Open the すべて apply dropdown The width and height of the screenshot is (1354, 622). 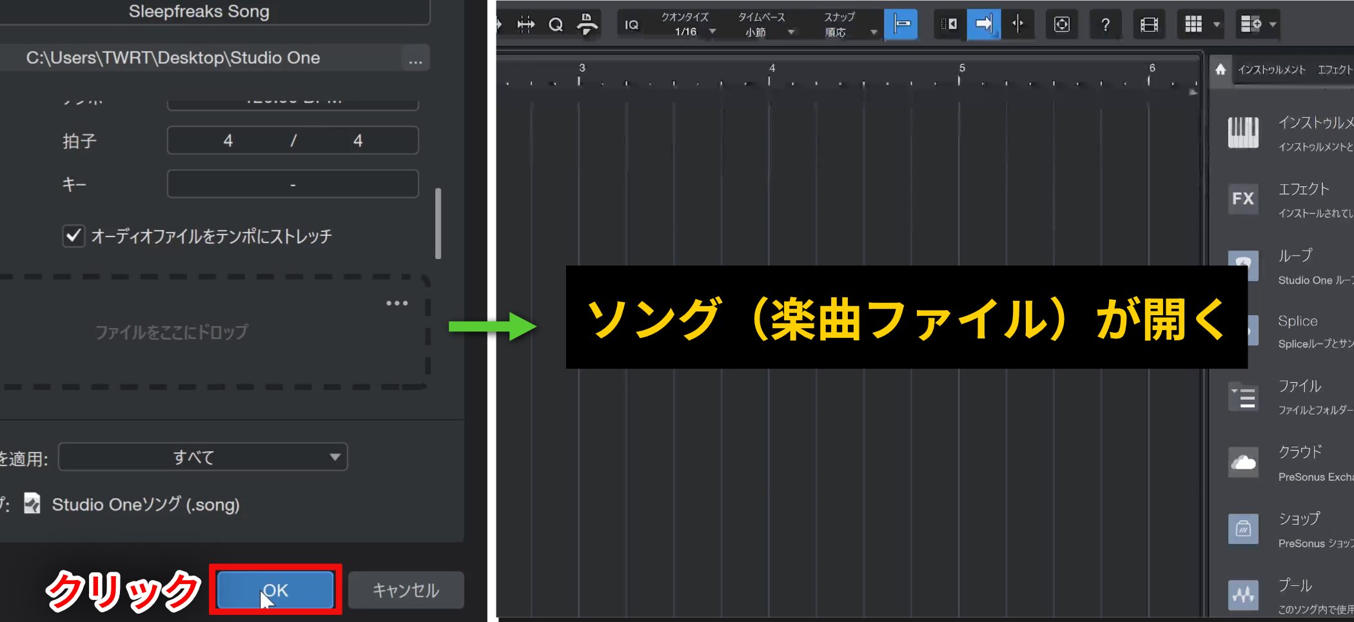[203, 457]
